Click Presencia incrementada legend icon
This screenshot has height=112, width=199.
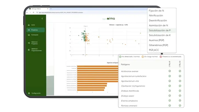pos(161,57)
